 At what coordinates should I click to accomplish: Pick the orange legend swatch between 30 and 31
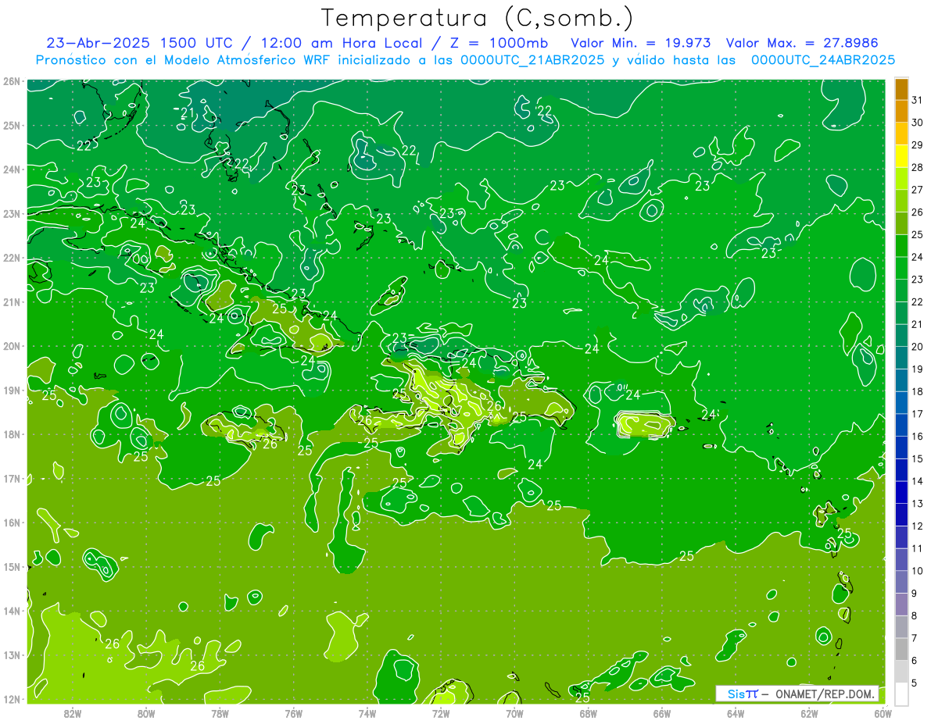(x=901, y=112)
